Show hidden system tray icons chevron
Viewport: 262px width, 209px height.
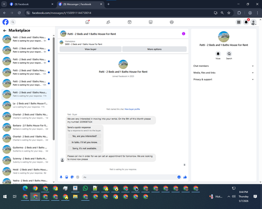pyautogui.click(x=228, y=196)
